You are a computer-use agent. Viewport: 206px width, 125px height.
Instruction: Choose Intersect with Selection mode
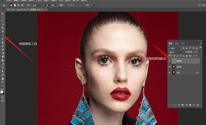(x=22, y=5)
